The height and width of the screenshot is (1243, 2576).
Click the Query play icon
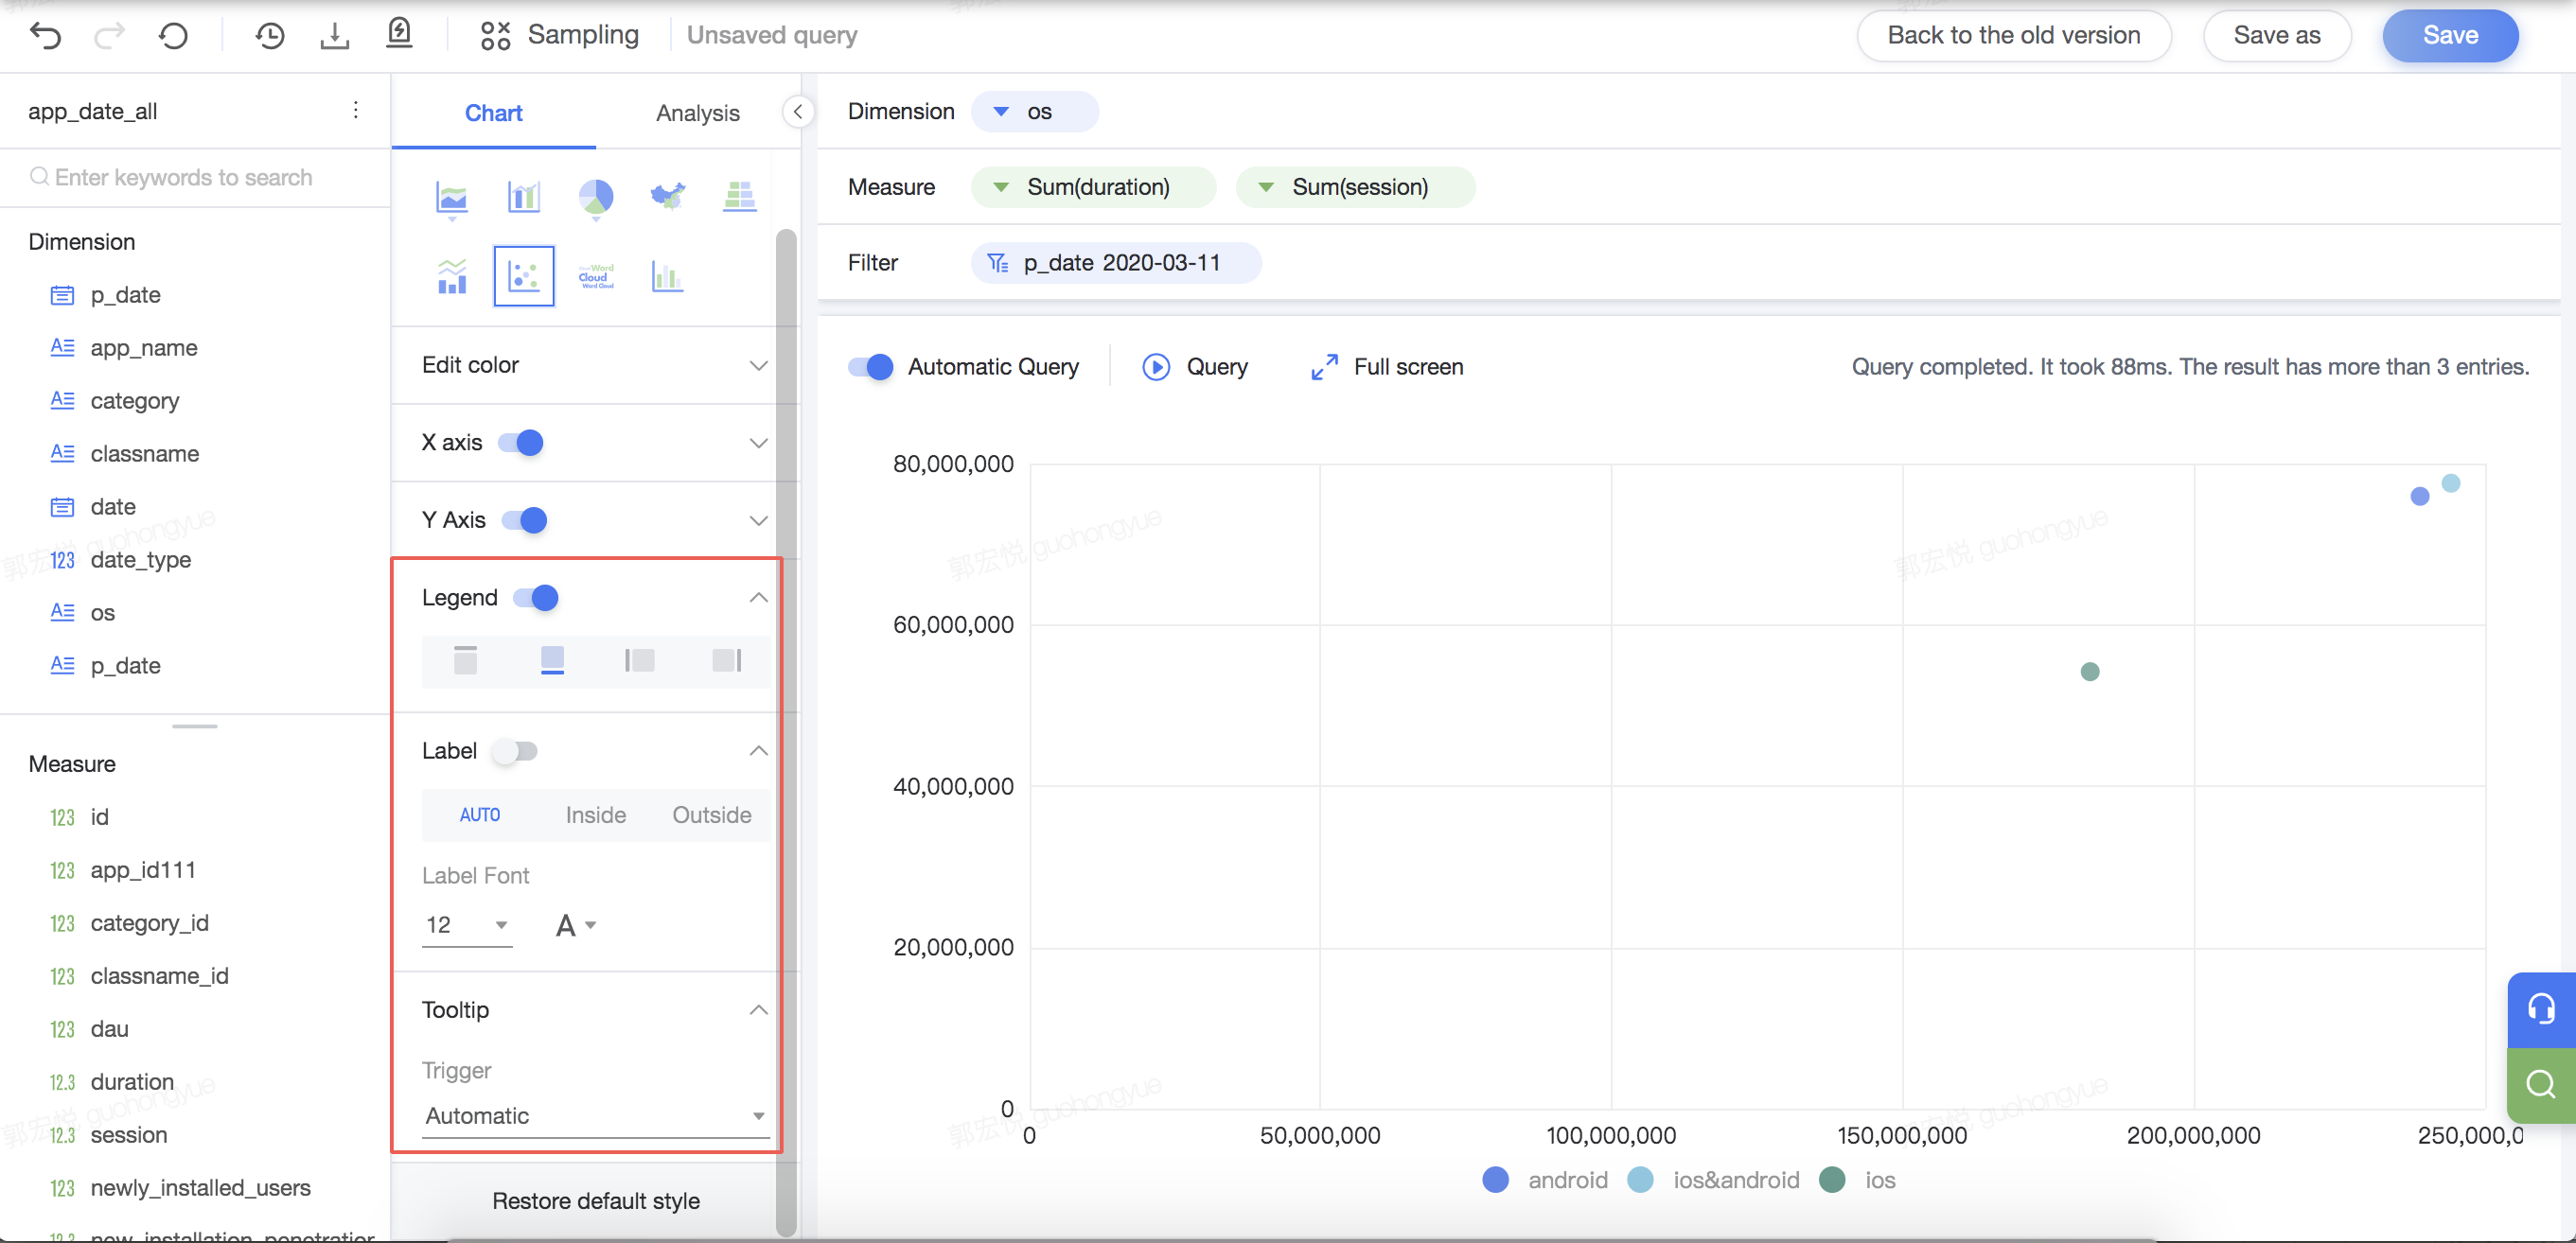pos(1156,367)
